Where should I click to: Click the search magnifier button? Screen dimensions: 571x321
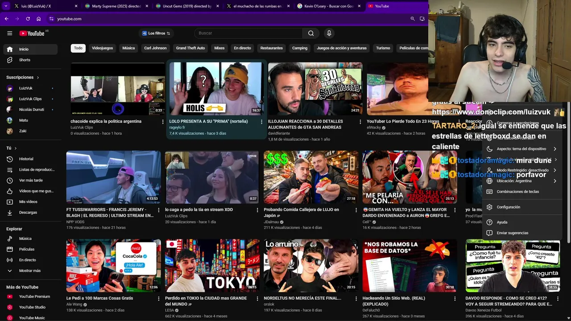pos(311,33)
